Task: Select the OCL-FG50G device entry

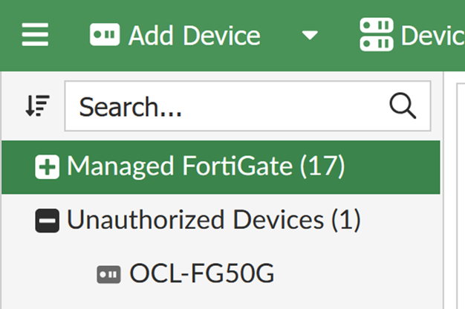Action: (x=202, y=274)
